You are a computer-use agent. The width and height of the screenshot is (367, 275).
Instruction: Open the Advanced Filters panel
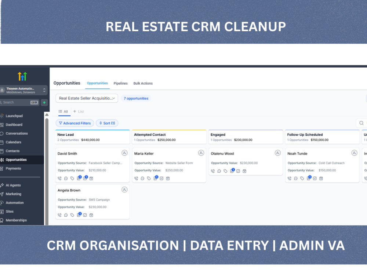point(75,123)
